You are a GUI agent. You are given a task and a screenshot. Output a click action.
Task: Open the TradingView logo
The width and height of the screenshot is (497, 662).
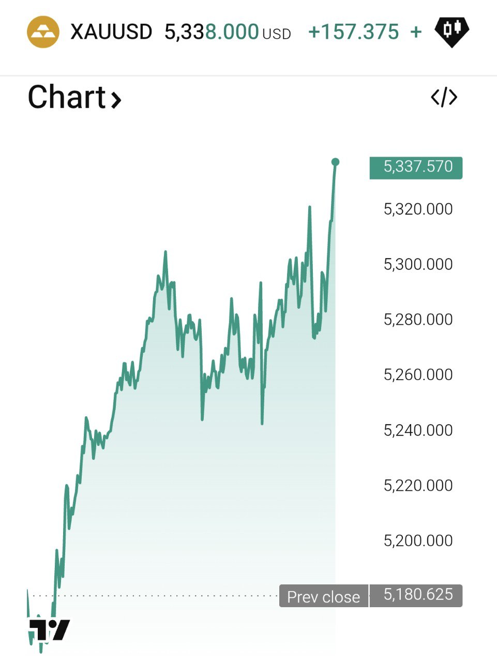(x=50, y=629)
